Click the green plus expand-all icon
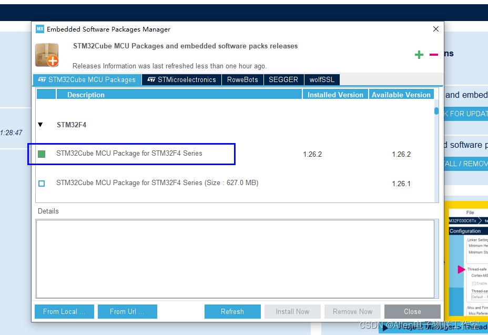Viewport: 488px width, 335px height. point(419,55)
